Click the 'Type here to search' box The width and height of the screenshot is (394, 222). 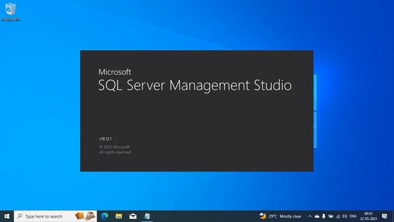point(55,216)
